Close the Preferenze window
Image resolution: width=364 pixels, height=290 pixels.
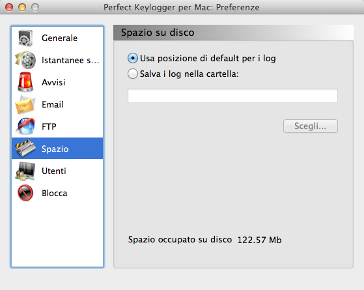[x=9, y=7]
